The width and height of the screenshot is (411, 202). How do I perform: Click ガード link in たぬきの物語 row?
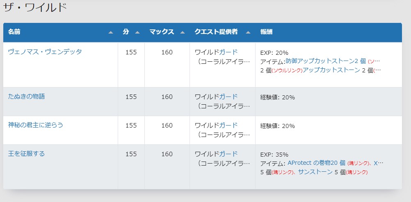point(228,97)
